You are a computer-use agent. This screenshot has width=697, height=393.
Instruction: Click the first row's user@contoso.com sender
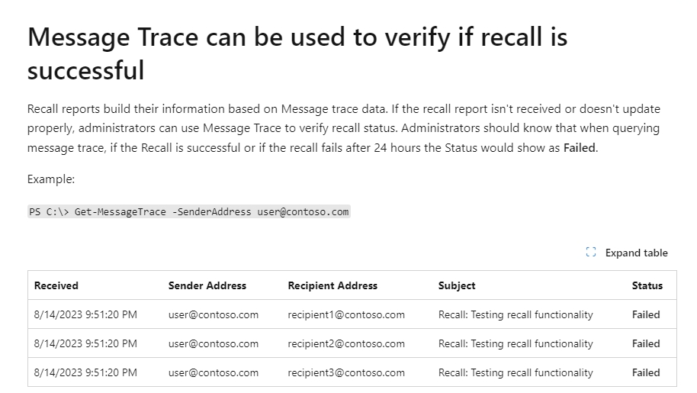[214, 314]
